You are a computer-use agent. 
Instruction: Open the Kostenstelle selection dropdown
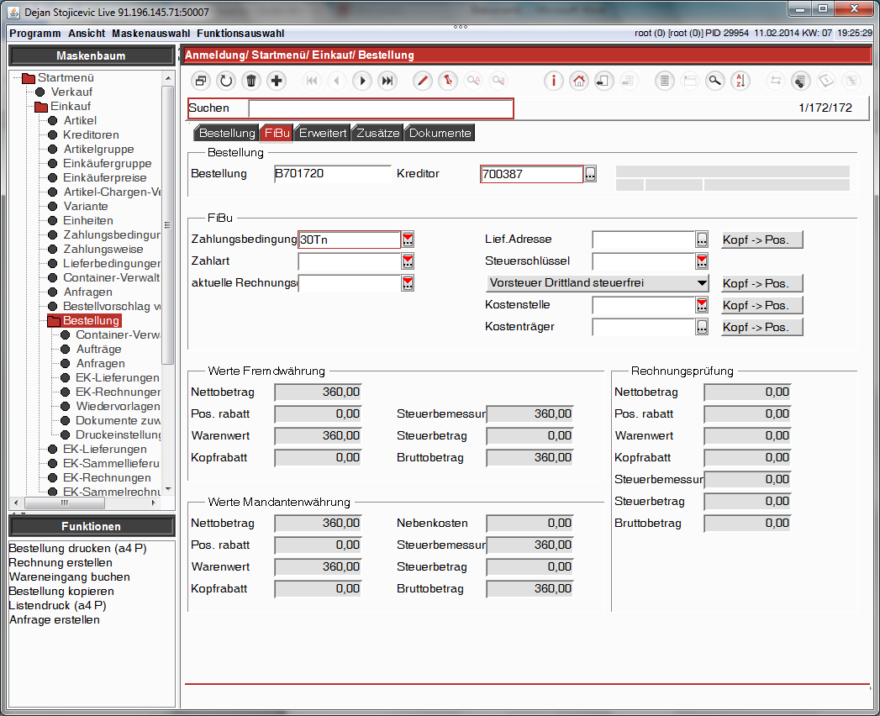coord(702,305)
